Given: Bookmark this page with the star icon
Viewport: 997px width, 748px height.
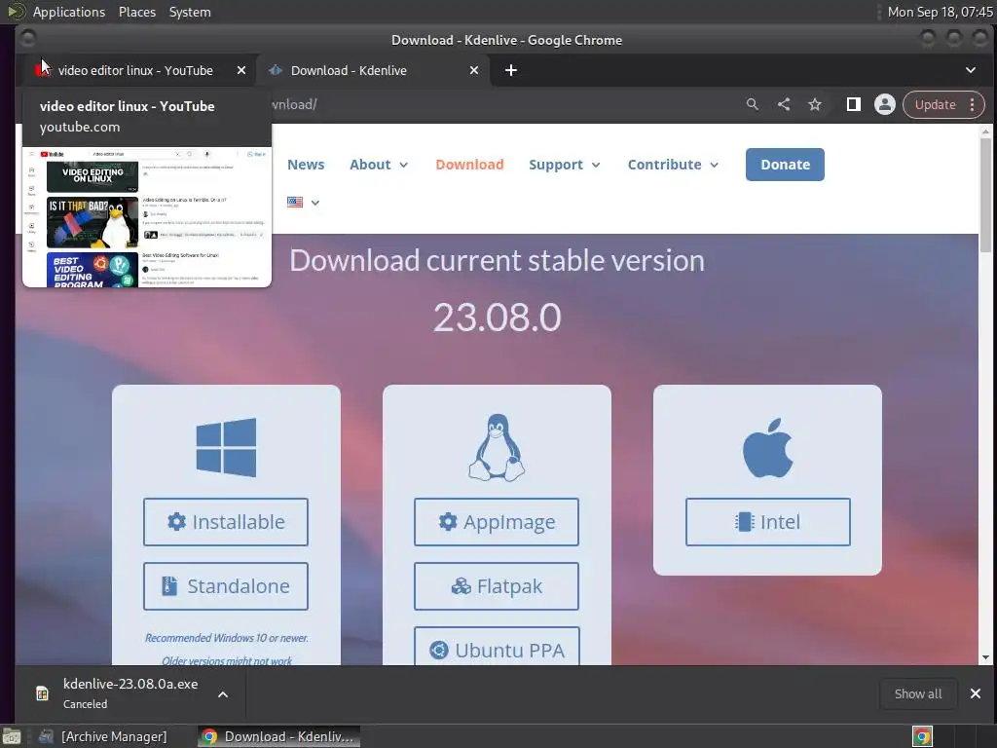Looking at the screenshot, I should [x=815, y=104].
